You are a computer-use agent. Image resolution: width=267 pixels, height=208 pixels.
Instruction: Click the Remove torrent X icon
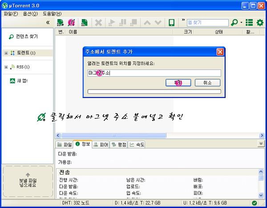tap(98, 22)
